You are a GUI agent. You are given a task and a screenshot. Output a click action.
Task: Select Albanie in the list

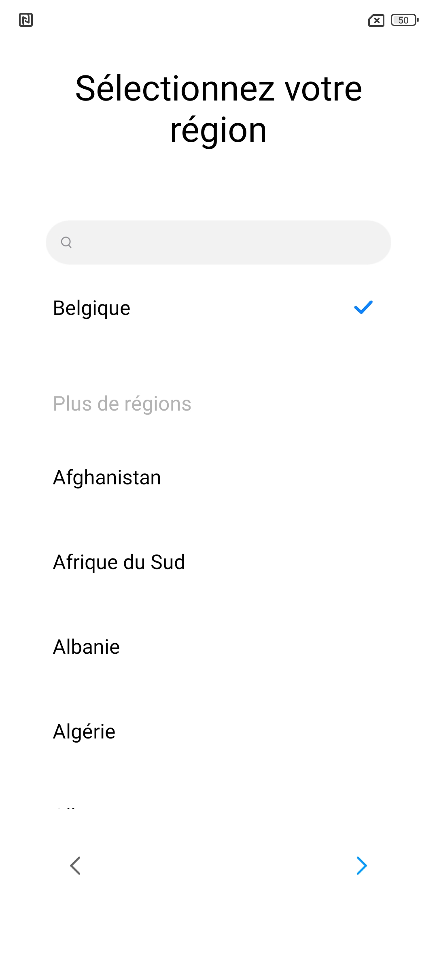pyautogui.click(x=87, y=647)
